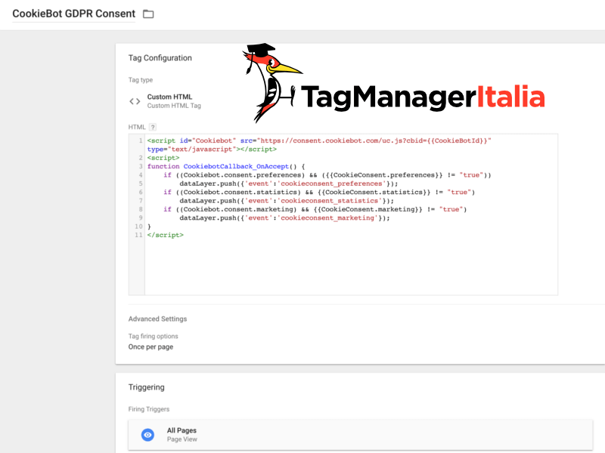Click the opening <script> tag on line 2

pyautogui.click(x=163, y=158)
